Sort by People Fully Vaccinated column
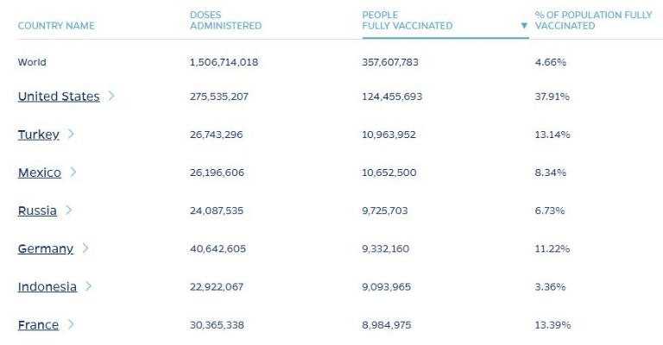This screenshot has width=663, height=345. 407,21
